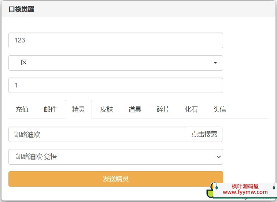The height and width of the screenshot is (202, 277).
Task: Switch to the 道具 tab
Action: click(x=135, y=109)
